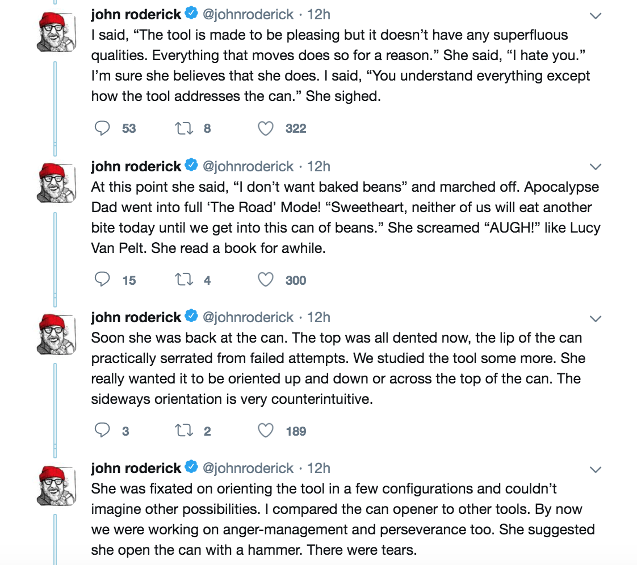Open avatar beside the 'baked beans' tweet
637x565 pixels.
point(57,183)
